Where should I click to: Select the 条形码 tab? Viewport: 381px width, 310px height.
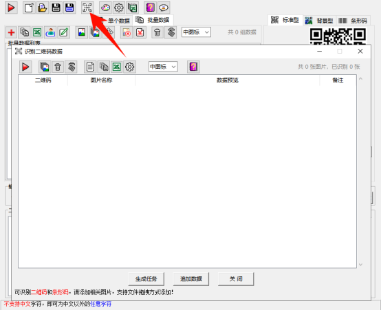coord(353,21)
